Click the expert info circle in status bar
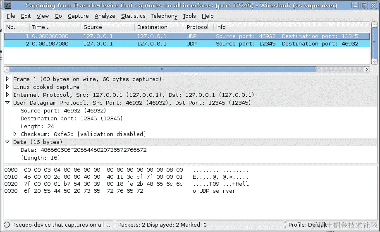This screenshot has height=232, width=380. point(7,225)
